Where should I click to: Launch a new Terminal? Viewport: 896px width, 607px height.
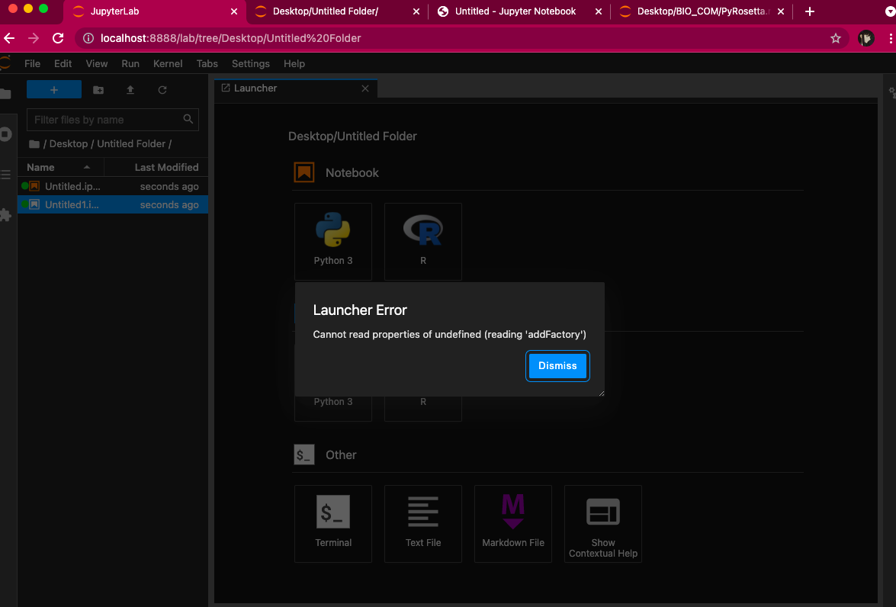pos(333,523)
